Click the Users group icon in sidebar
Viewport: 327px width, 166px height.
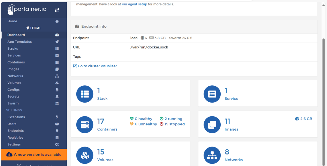[x=57, y=124]
